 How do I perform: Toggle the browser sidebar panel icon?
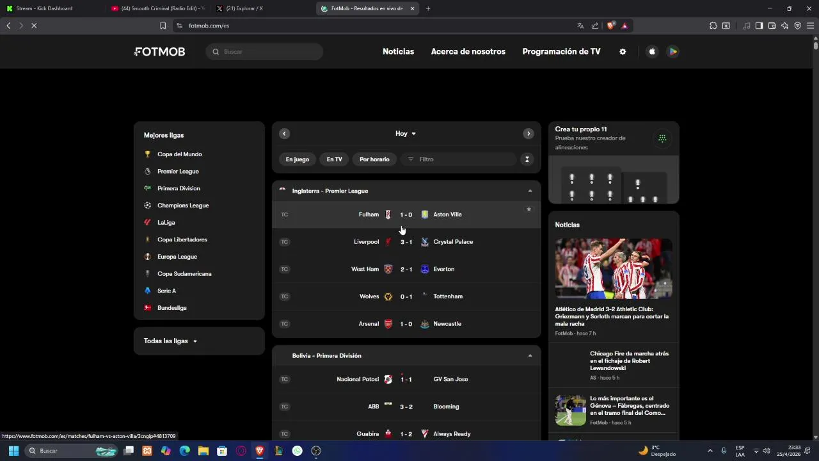pos(759,26)
